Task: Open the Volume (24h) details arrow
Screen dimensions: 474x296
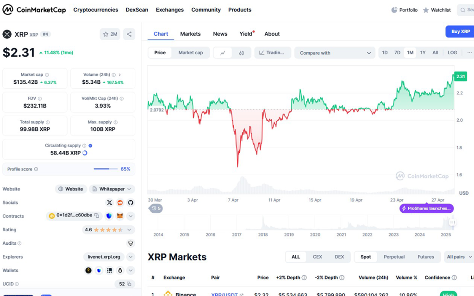Action: (120, 74)
